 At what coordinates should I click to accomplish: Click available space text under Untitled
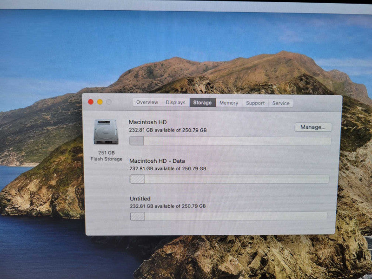[x=168, y=206]
